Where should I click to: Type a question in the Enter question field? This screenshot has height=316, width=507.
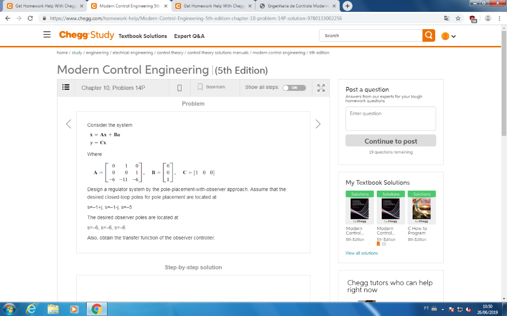[390, 118]
